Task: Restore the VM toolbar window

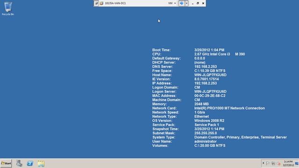Action: 198,3
